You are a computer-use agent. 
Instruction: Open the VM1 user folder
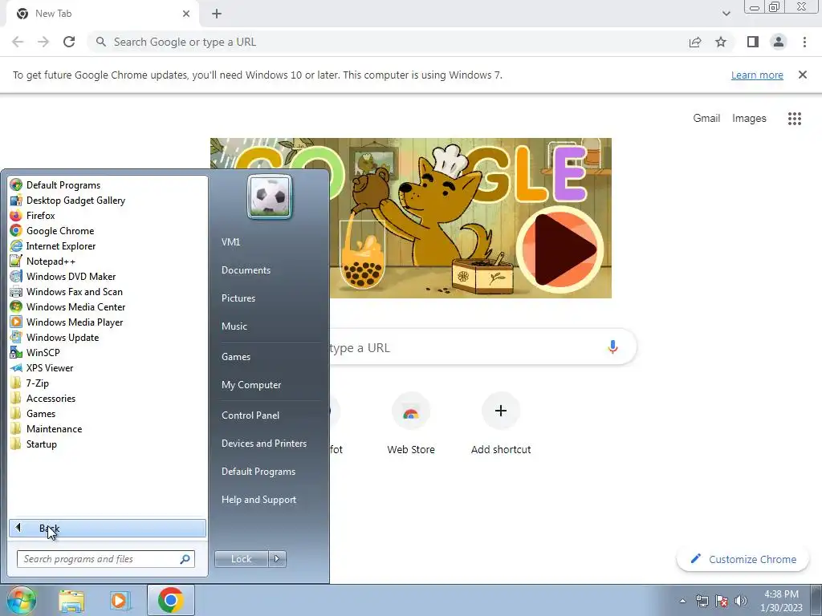230,242
